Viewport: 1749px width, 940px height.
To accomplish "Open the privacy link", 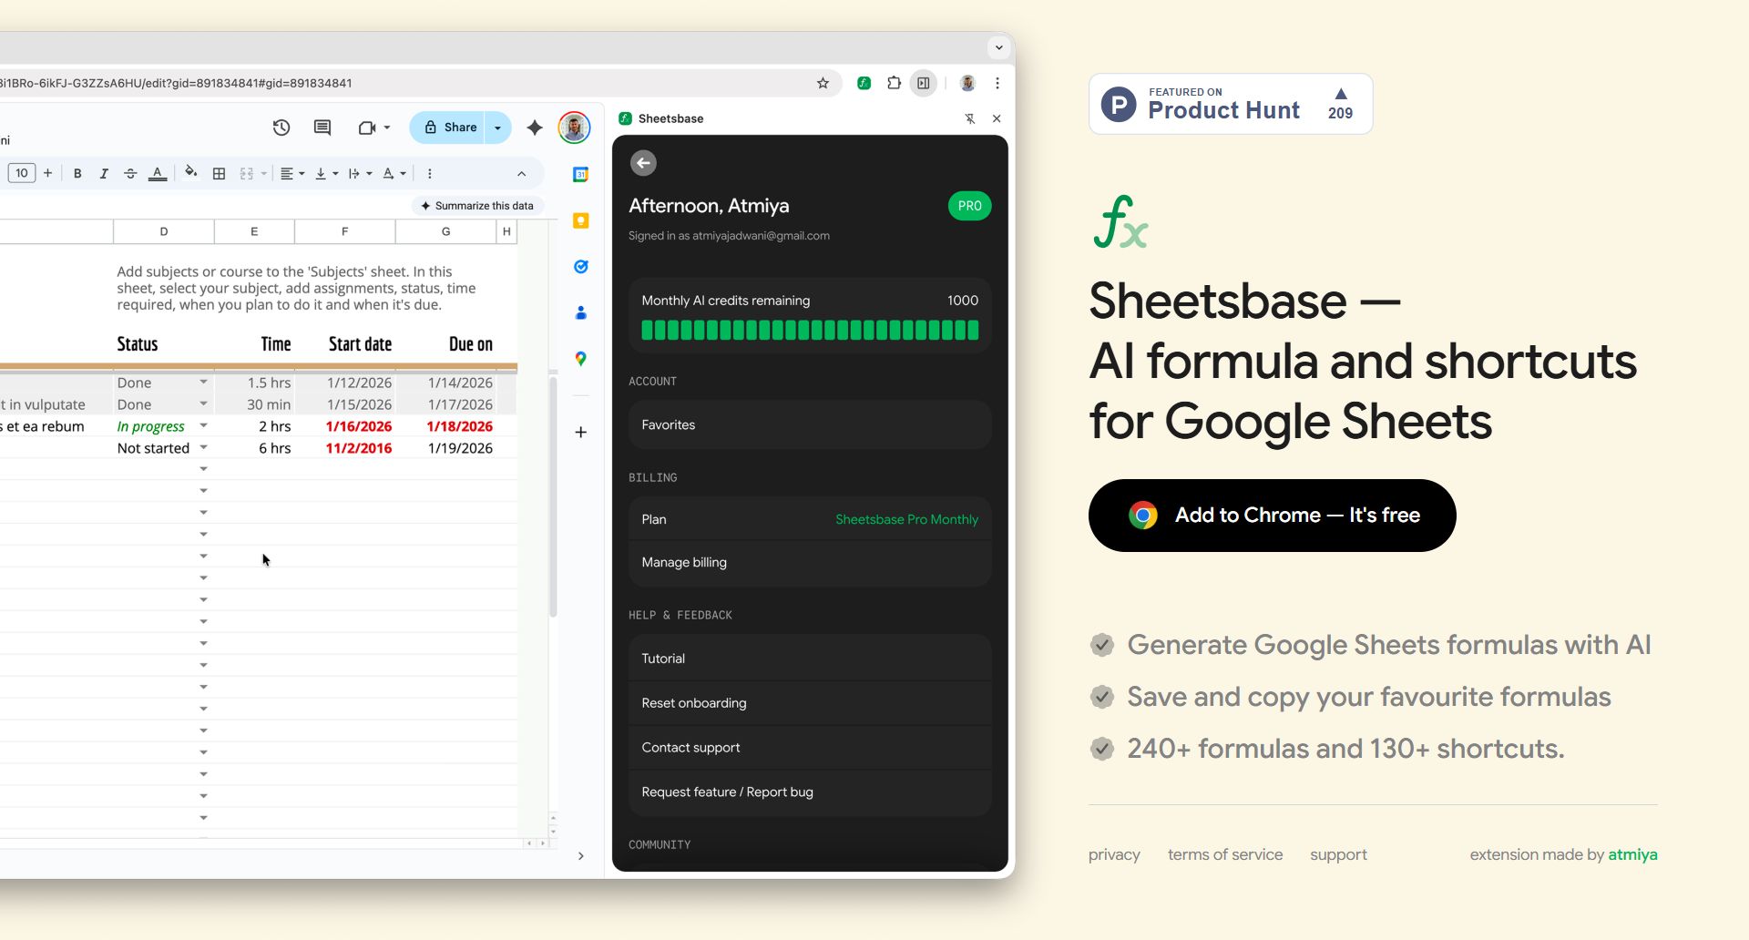I will tap(1114, 854).
